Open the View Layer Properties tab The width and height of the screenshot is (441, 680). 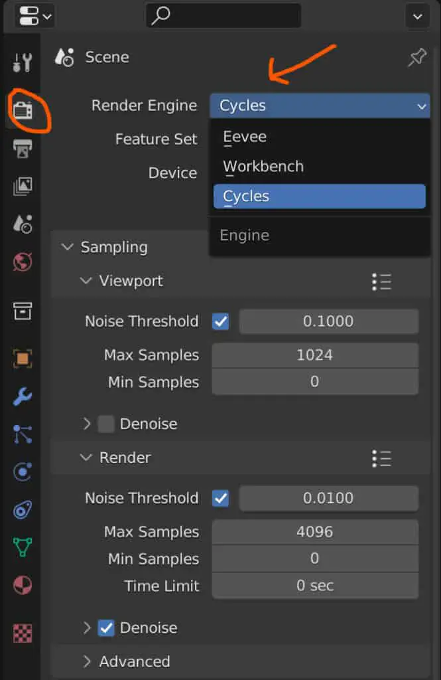pos(22,187)
